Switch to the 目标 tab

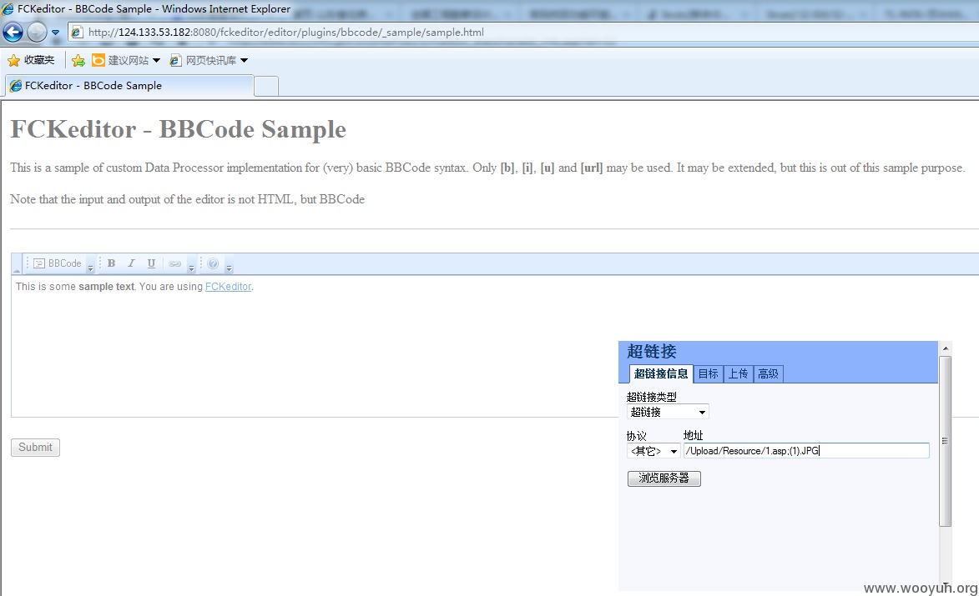coord(708,374)
